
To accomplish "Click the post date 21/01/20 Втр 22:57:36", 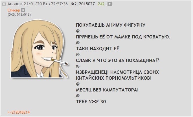I will 46,4.
